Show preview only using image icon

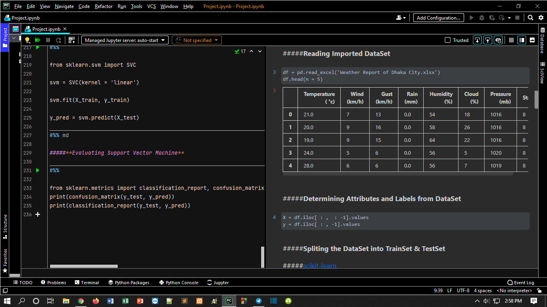[x=532, y=40]
